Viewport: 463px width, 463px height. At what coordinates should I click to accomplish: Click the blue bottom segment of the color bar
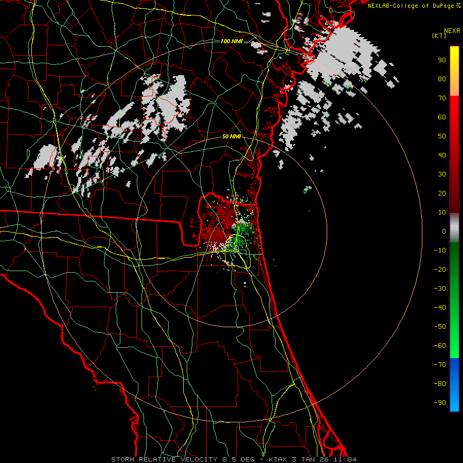454,385
